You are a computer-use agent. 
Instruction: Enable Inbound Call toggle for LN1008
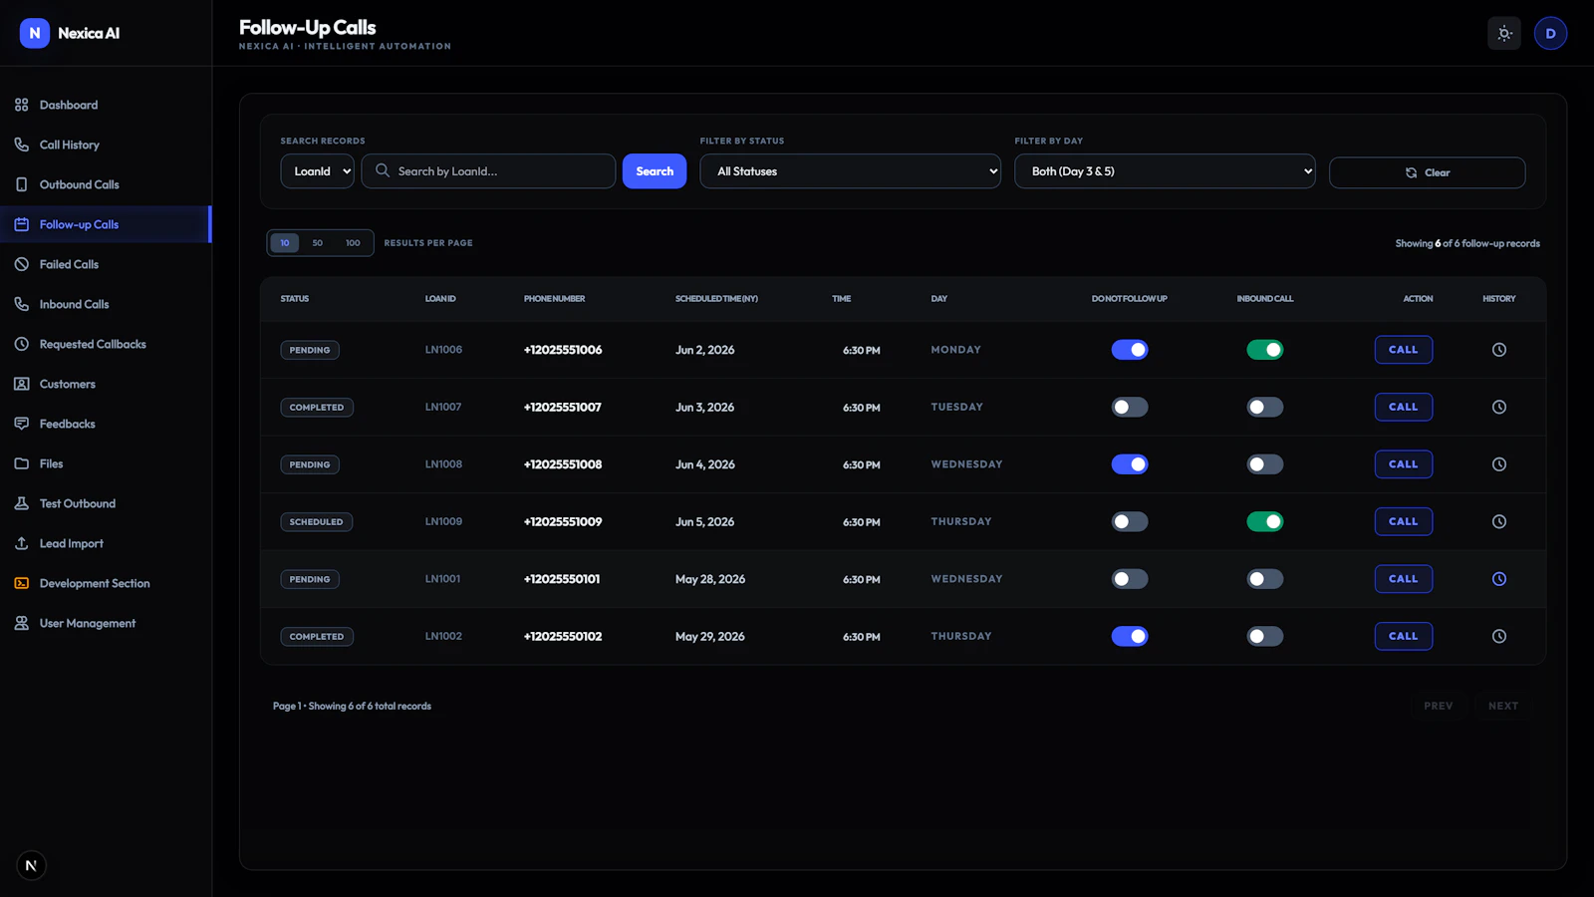(x=1265, y=464)
